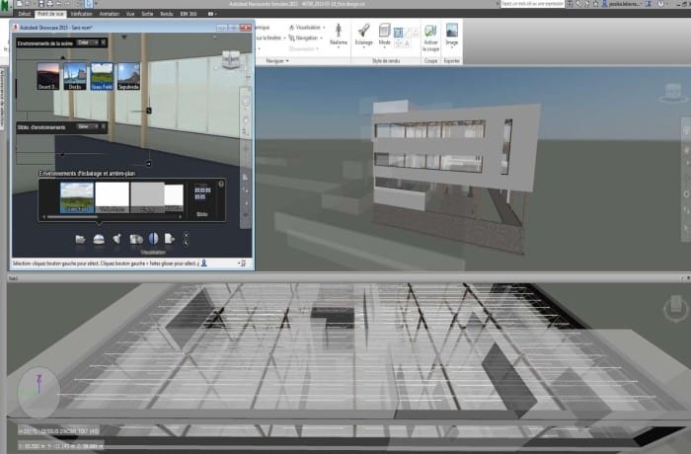Select the Grass Field scene environment thumbnail

(102, 76)
